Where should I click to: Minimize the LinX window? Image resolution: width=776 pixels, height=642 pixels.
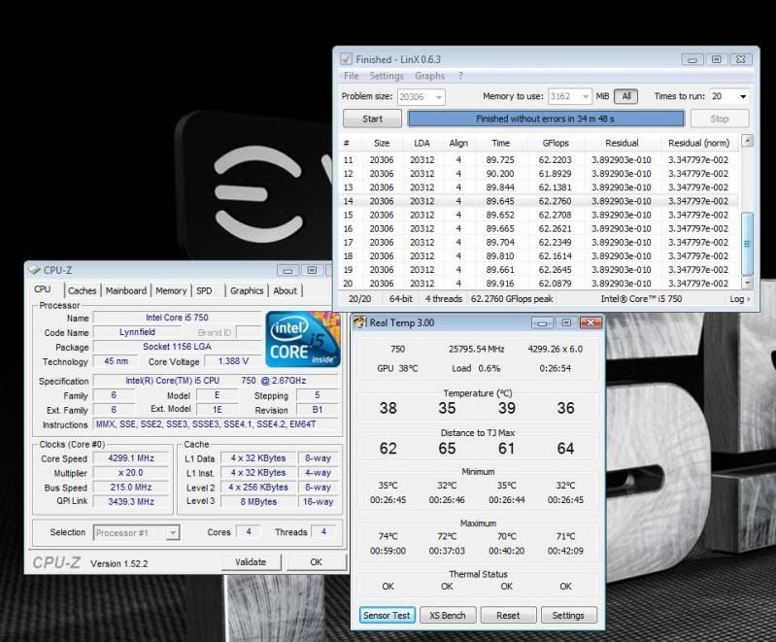coord(692,60)
